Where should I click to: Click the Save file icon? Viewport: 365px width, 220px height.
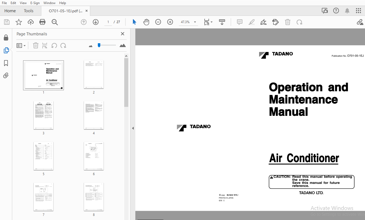click(x=7, y=22)
